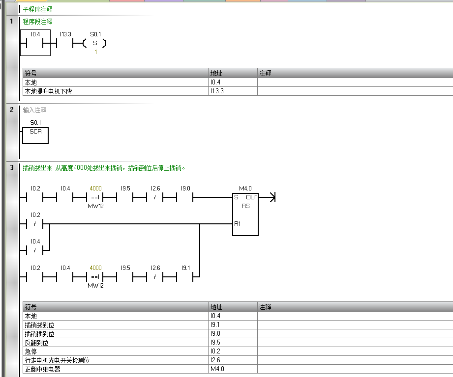This screenshot has height=377, width=453.
Task: Select the M4.0 RS flip-flop block
Action: click(x=245, y=214)
